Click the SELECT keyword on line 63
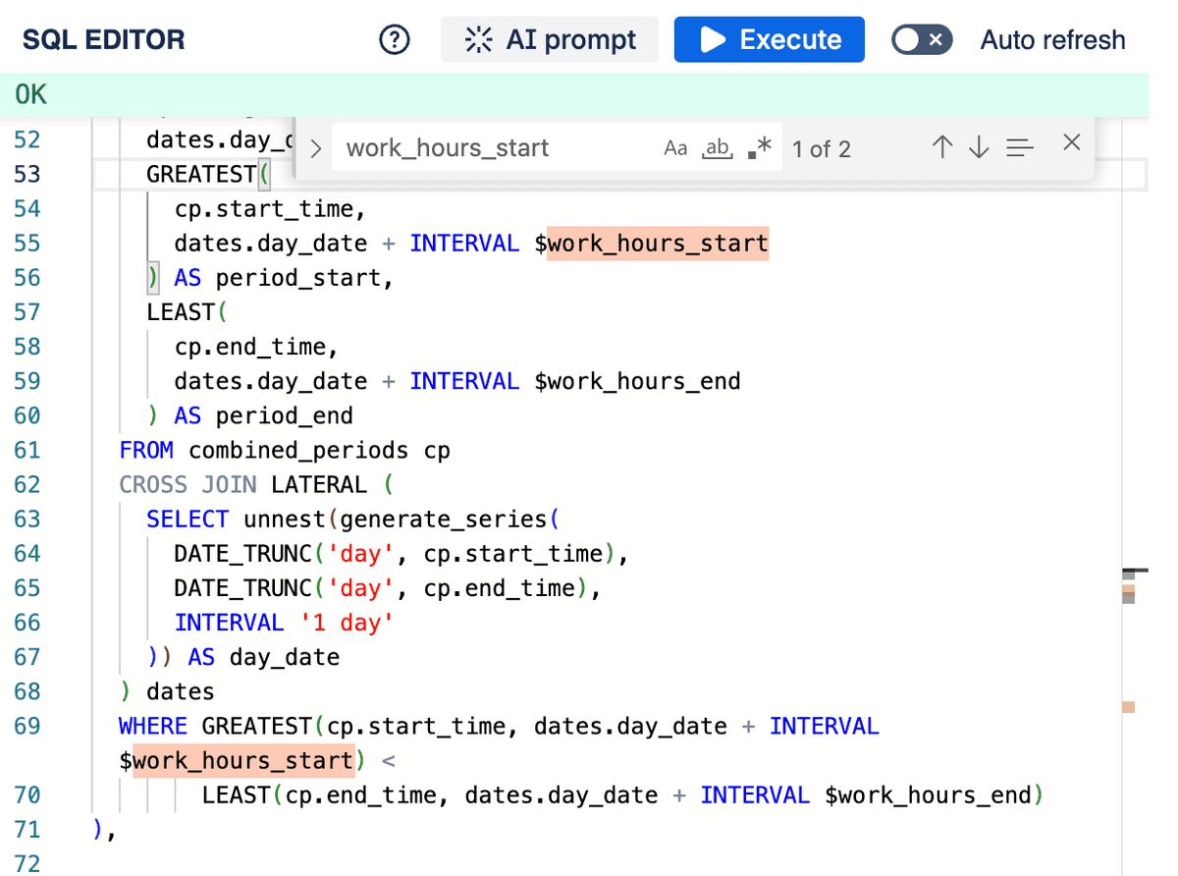The width and height of the screenshot is (1178, 876). (187, 519)
